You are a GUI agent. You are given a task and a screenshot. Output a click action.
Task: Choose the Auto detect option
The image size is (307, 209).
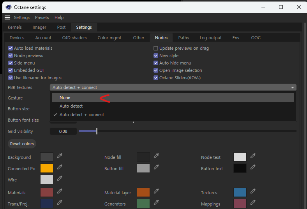[71, 106]
